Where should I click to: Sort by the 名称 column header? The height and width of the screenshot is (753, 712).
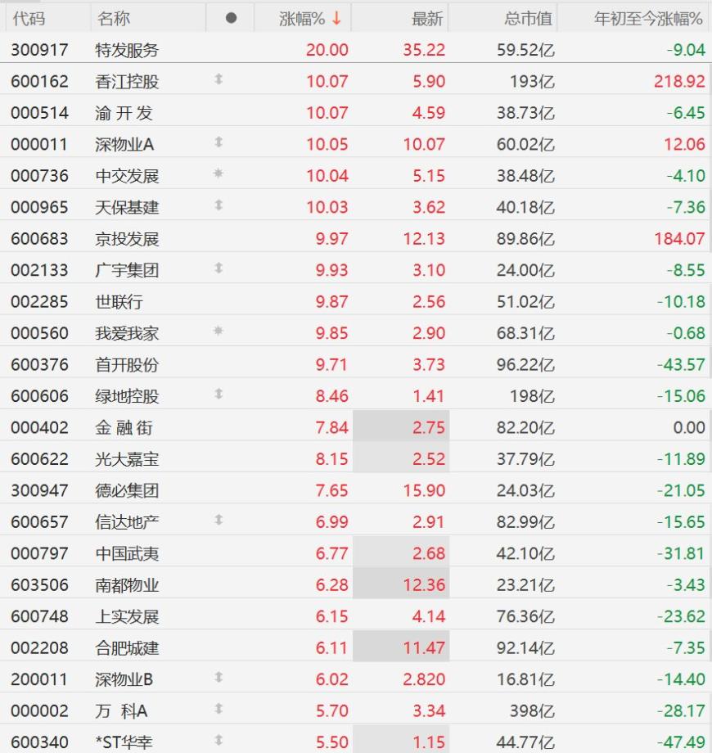[114, 19]
